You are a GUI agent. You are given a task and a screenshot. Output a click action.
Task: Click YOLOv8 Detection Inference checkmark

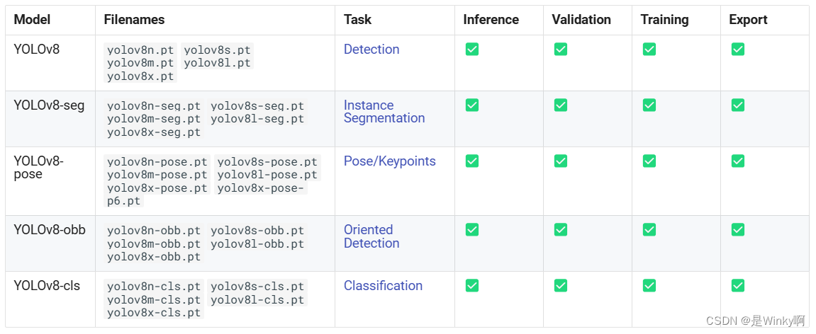point(471,50)
